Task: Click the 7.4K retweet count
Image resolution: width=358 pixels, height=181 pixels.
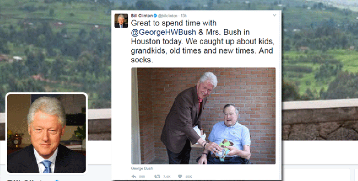Action: tap(167, 177)
